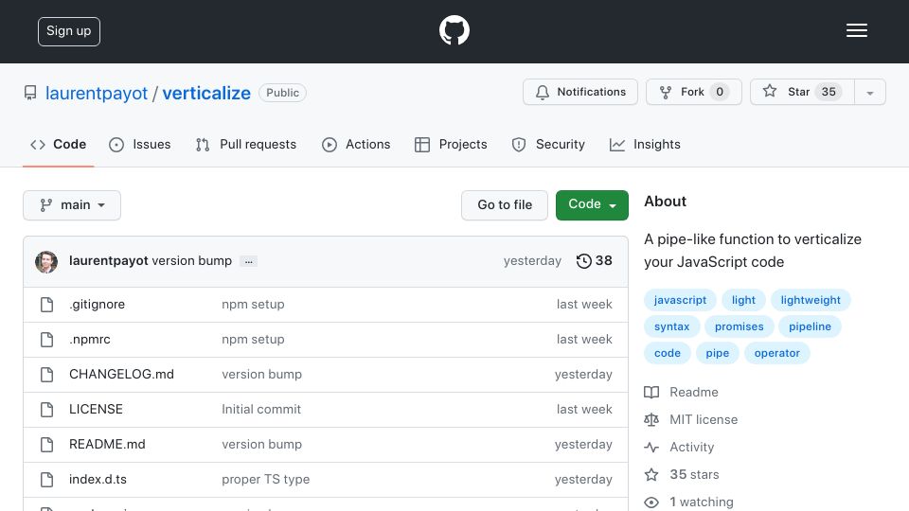This screenshot has width=909, height=511.
Task: Switch to the Security tab
Action: point(548,144)
